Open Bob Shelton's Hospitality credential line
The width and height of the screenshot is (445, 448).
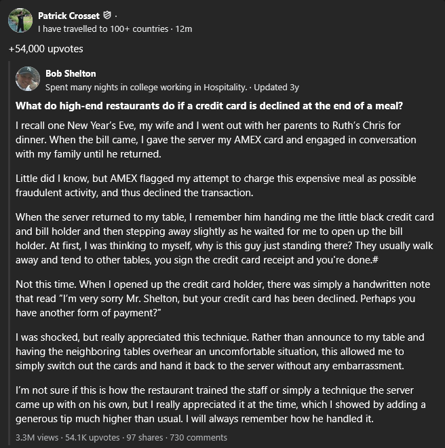coord(147,87)
